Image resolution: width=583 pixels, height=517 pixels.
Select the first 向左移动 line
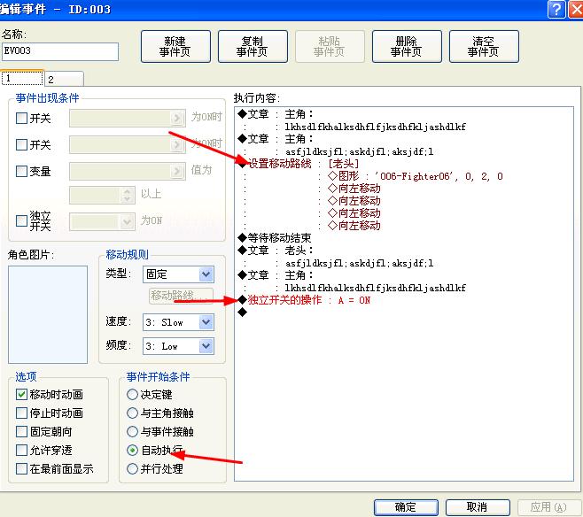pyautogui.click(x=354, y=189)
